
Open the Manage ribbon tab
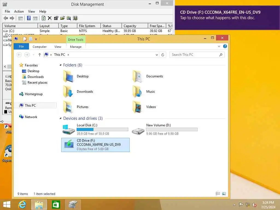(x=76, y=46)
